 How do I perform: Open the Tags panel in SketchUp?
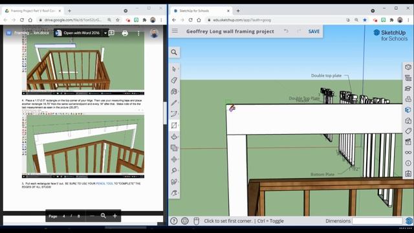408,131
